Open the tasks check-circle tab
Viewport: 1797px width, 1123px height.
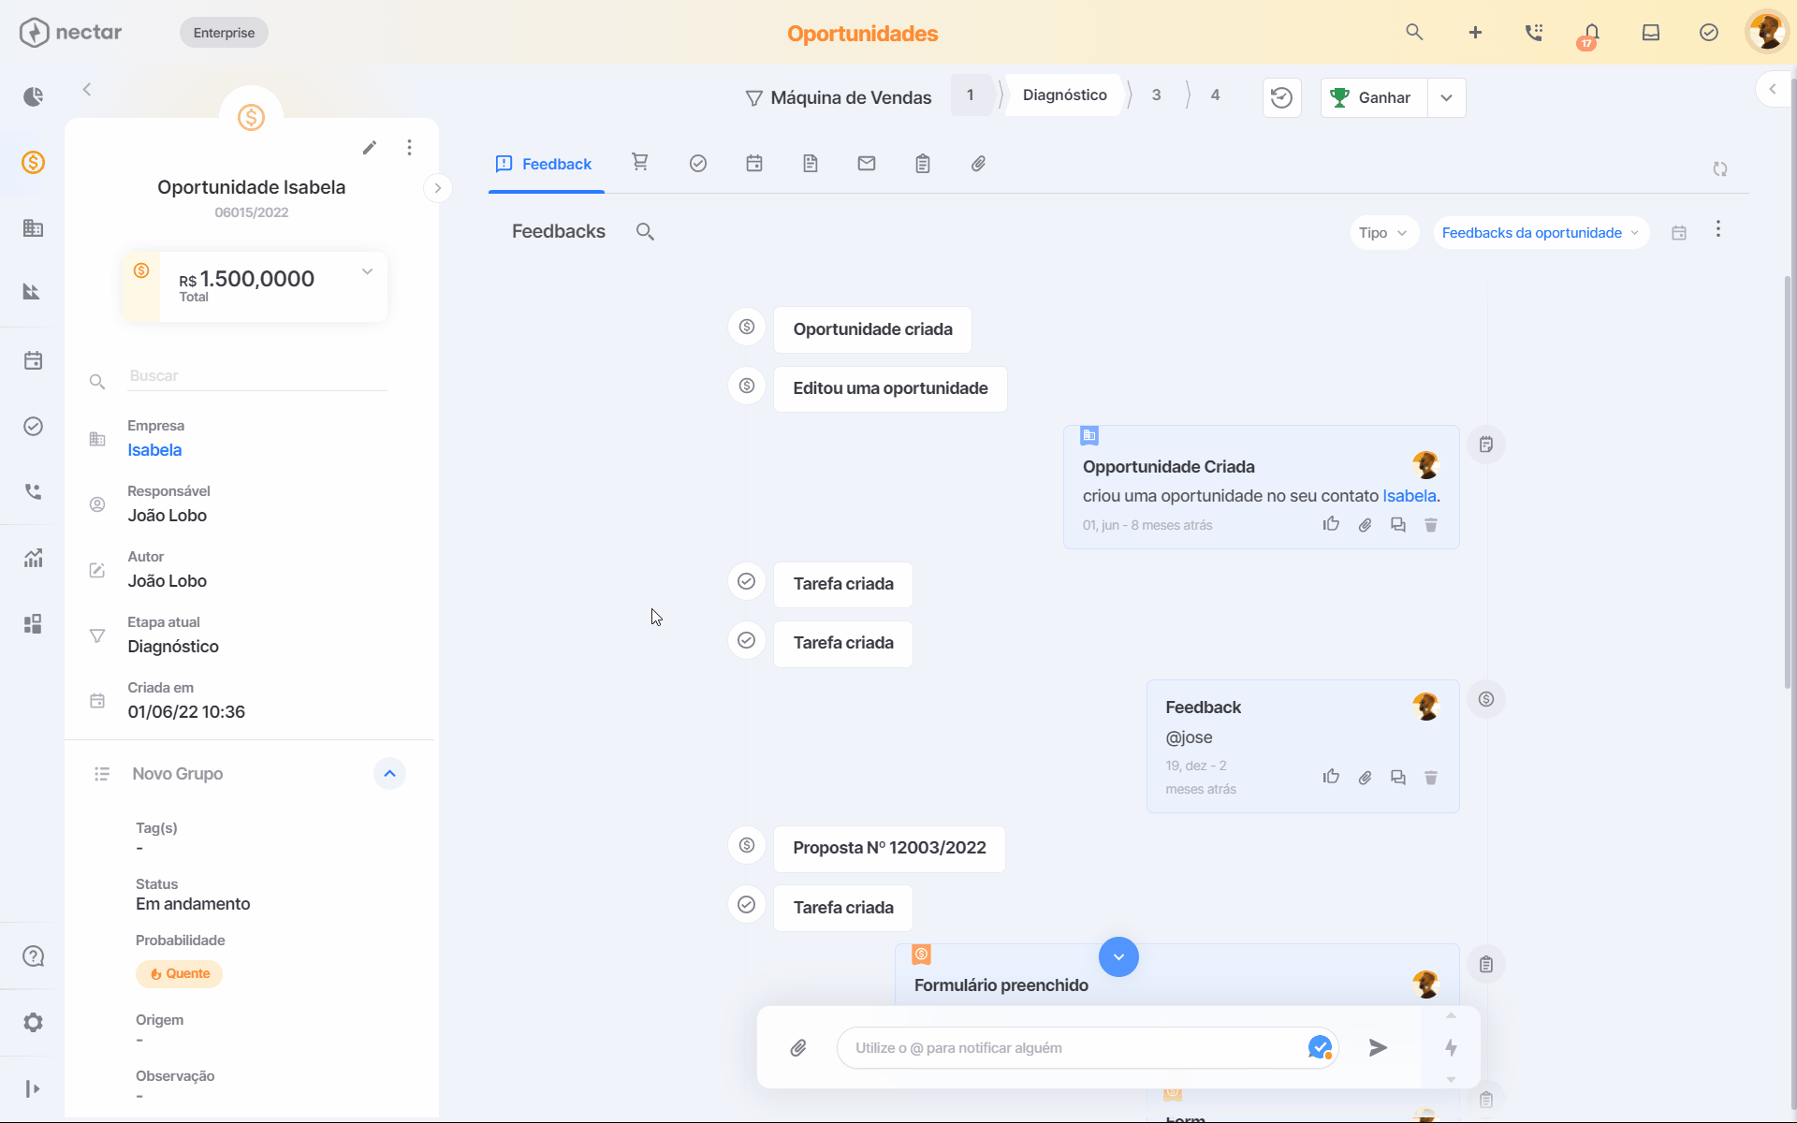698,164
